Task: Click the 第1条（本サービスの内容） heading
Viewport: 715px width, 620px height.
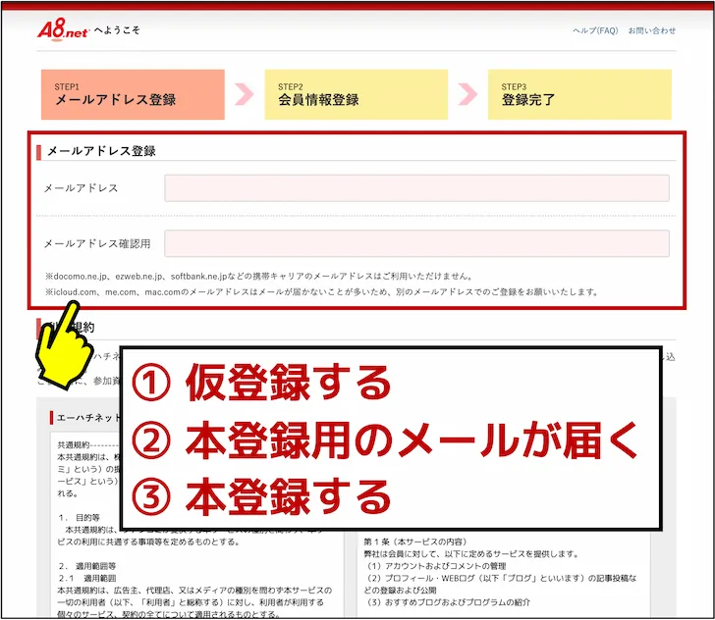Action: [414, 542]
